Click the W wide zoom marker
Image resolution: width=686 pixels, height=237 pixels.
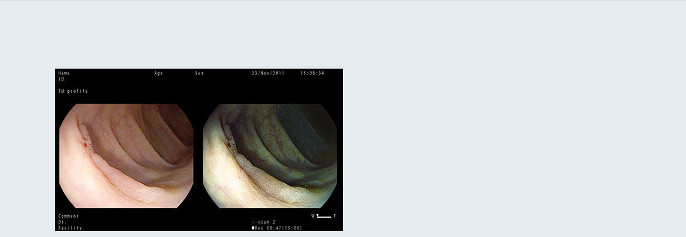[x=313, y=216]
